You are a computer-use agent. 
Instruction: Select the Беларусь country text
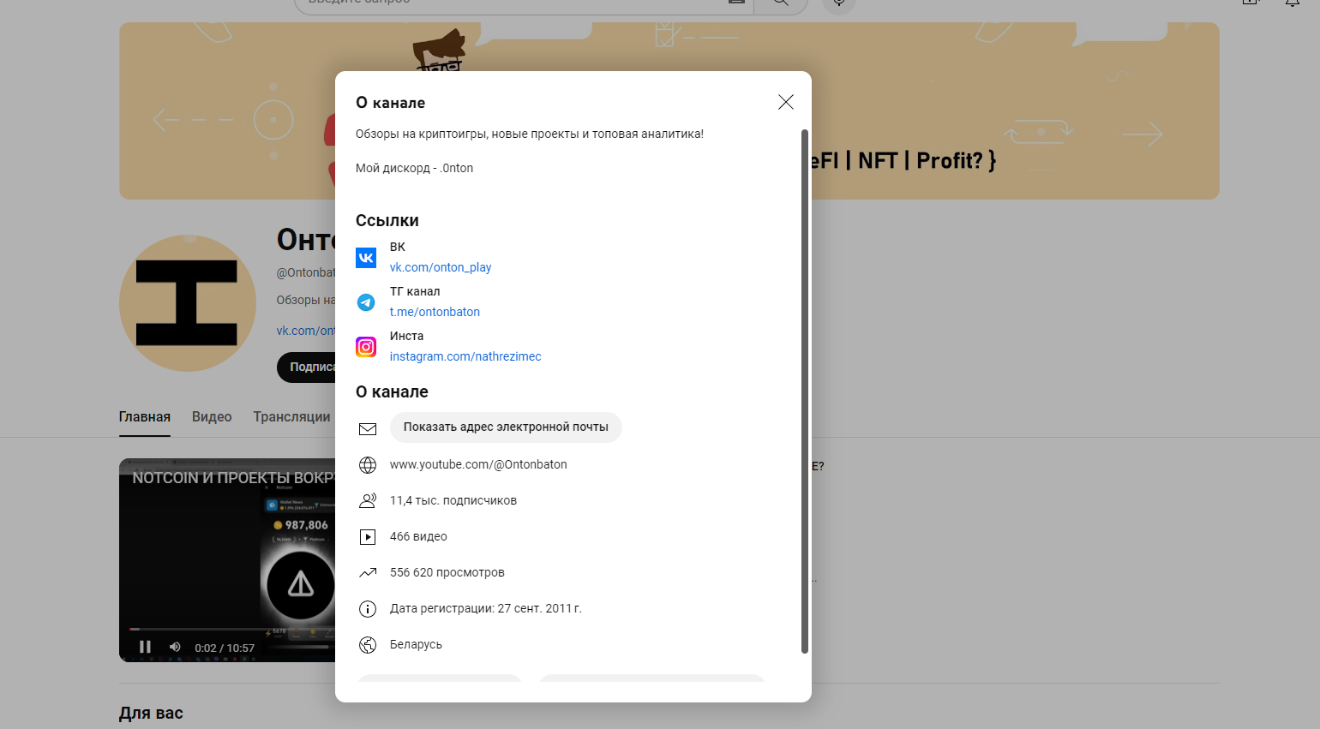(x=416, y=644)
